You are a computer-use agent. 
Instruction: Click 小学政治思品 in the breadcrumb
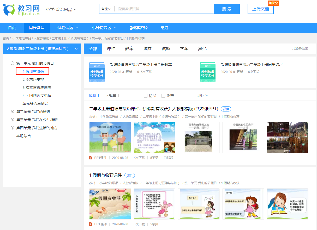click(x=22, y=38)
